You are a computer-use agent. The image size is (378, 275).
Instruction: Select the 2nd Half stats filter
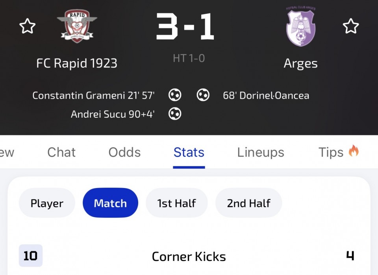point(248,203)
